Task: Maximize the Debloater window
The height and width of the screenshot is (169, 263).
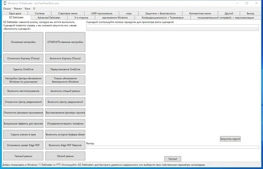Action: coord(247,3)
